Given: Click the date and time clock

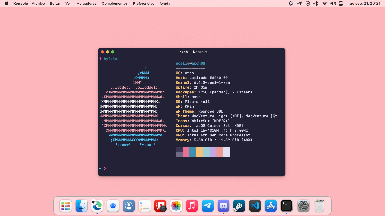Looking at the screenshot, I should click(364, 3).
